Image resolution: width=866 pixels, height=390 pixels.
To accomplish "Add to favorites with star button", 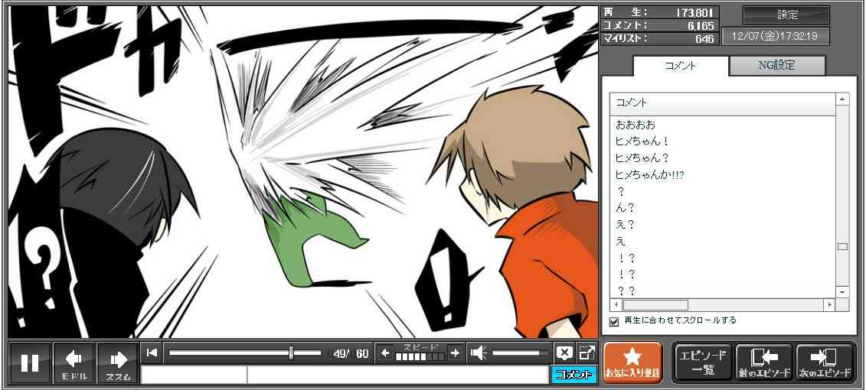I will (632, 362).
